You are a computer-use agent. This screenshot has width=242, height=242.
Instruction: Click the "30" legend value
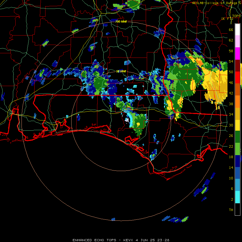(231, 125)
